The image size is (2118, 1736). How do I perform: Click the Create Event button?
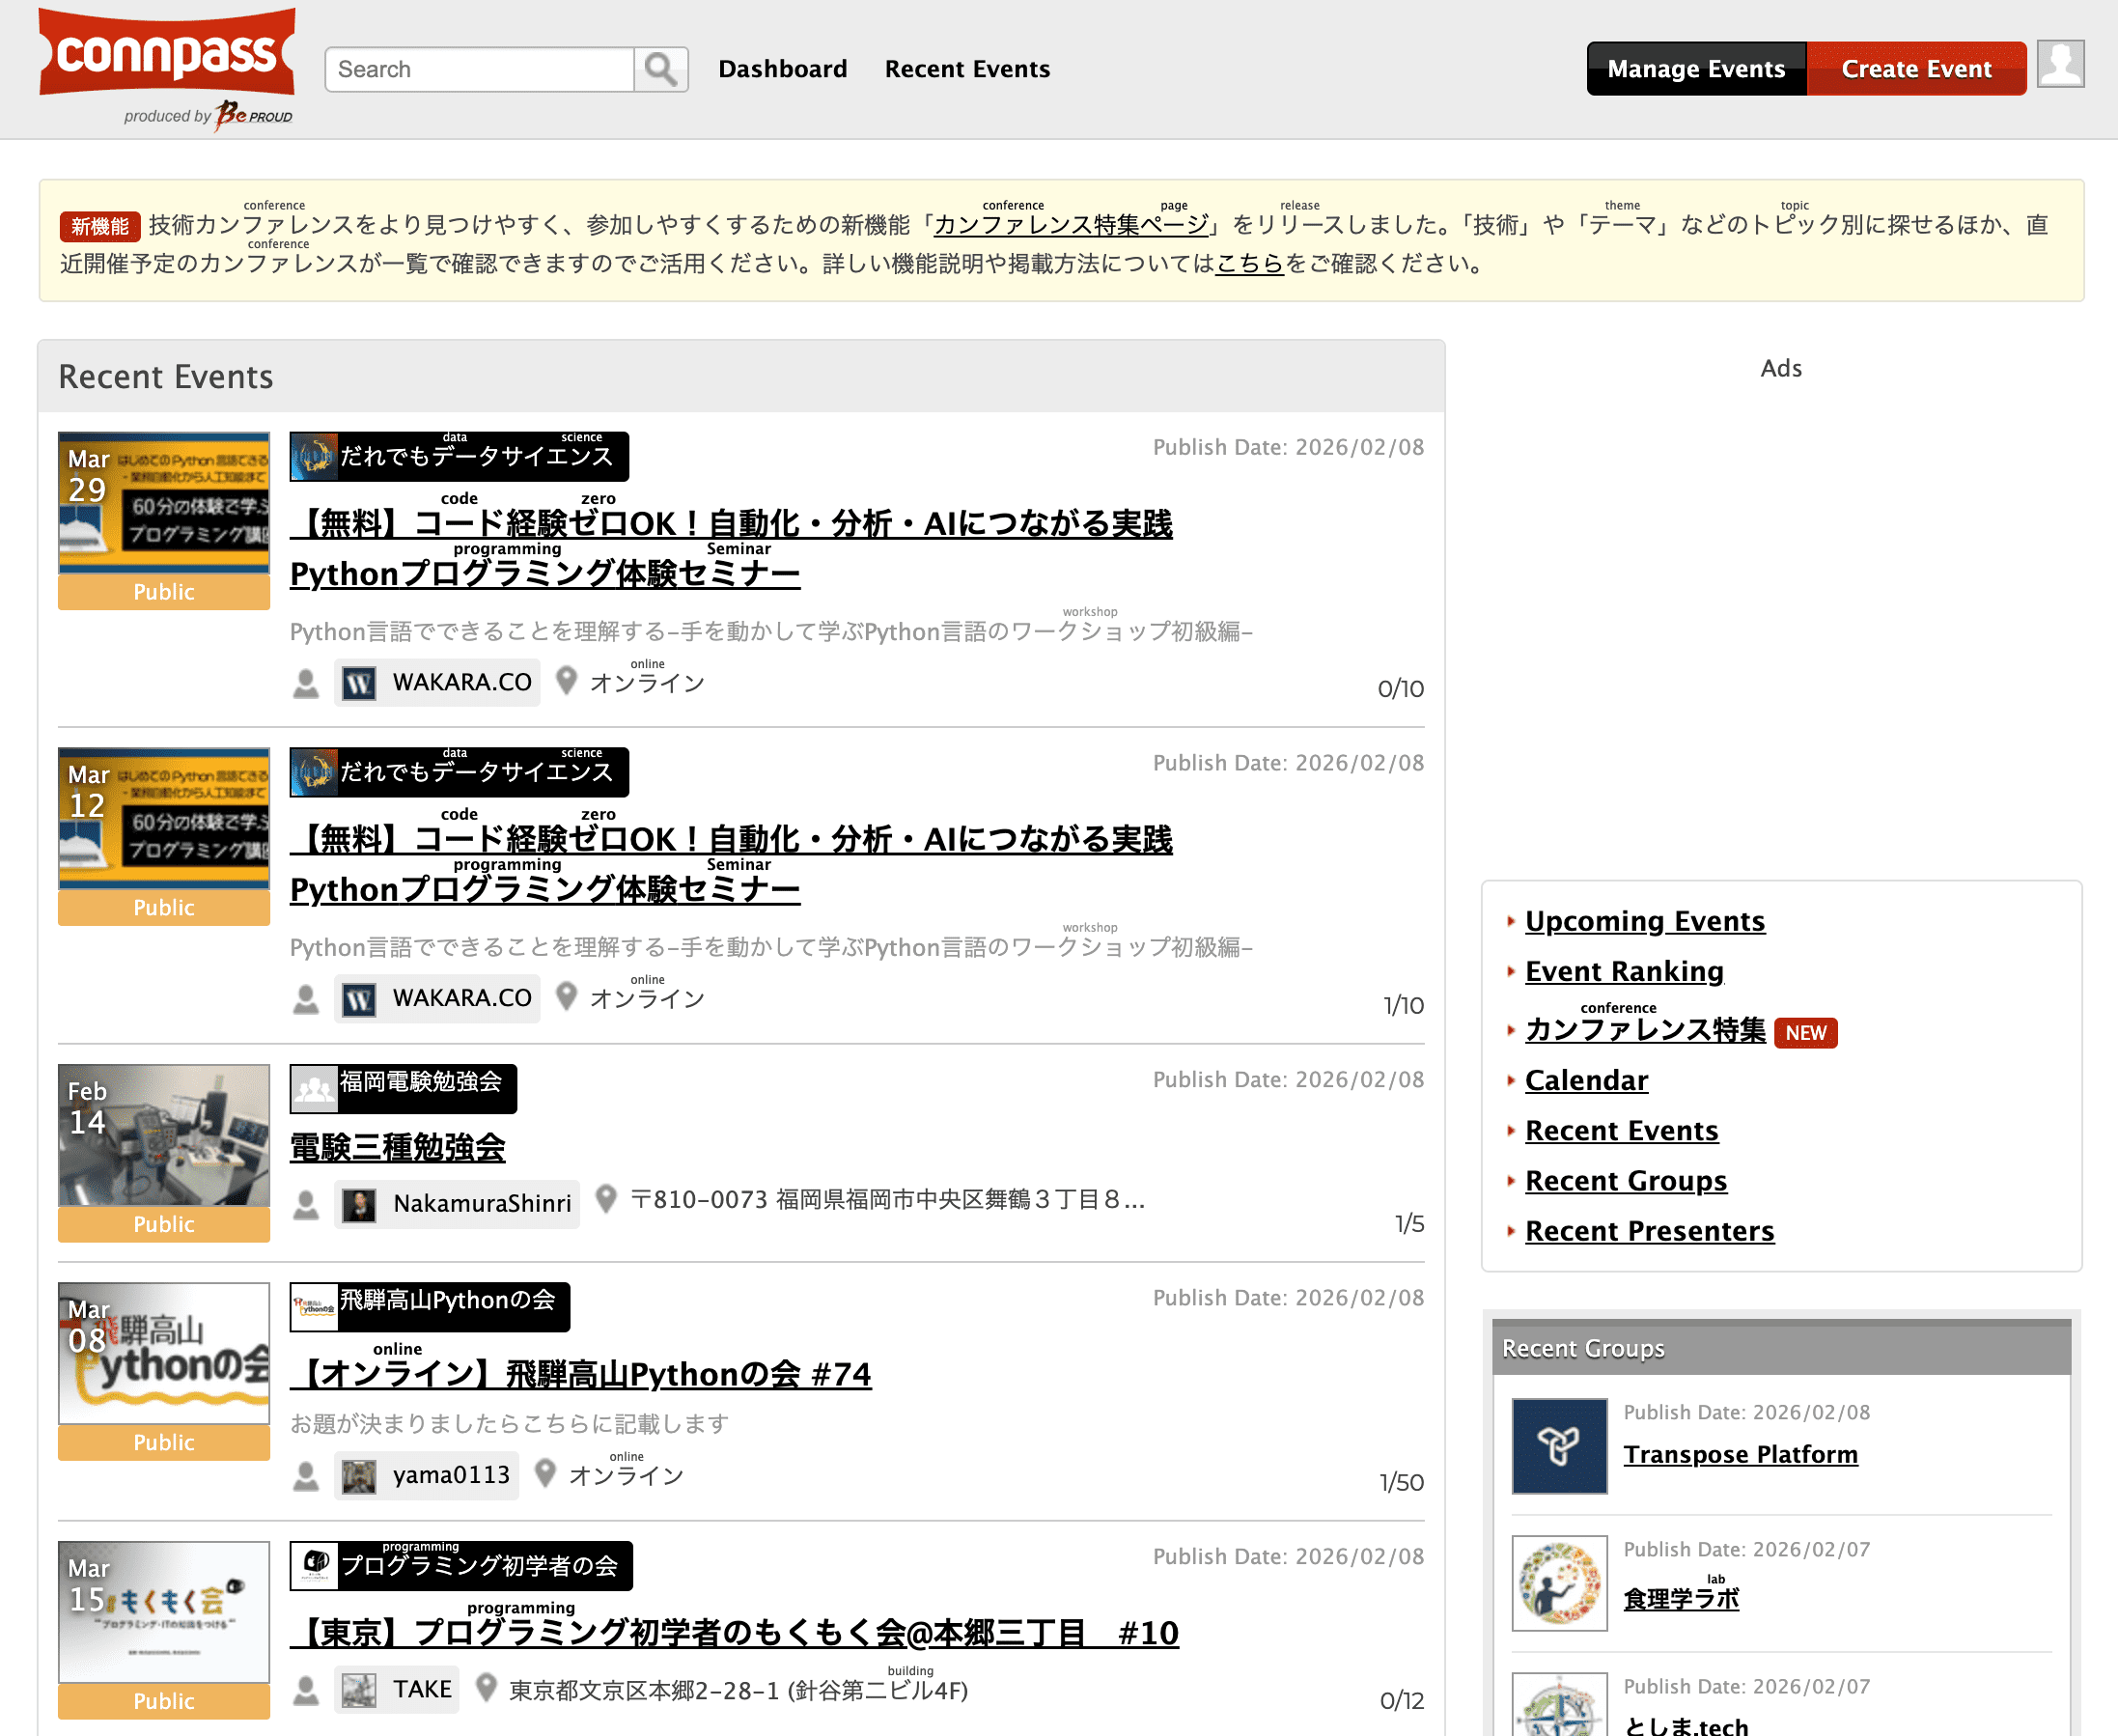click(1916, 68)
